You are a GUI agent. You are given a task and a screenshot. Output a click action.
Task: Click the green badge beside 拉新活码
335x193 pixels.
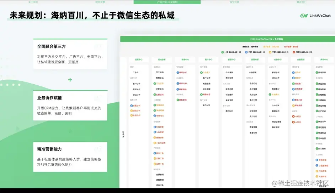(x=155, y=95)
